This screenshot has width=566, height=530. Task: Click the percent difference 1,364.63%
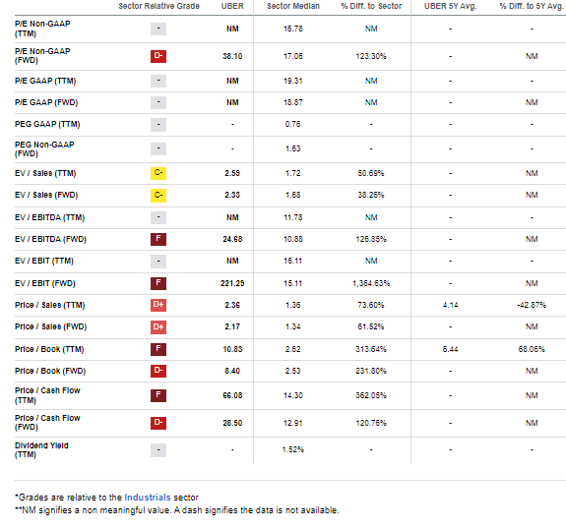click(371, 283)
